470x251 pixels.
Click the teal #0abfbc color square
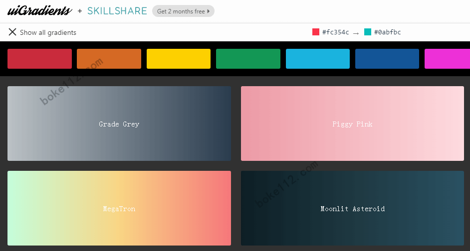(368, 32)
